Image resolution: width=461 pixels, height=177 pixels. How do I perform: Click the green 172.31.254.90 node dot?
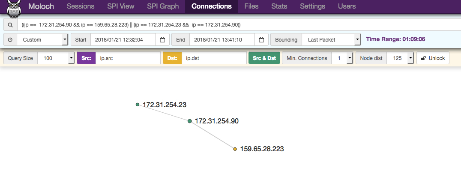(x=190, y=121)
